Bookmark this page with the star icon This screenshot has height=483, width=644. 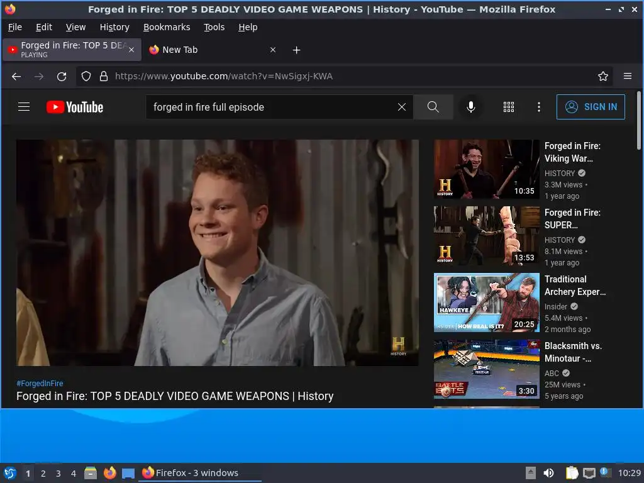coord(602,76)
